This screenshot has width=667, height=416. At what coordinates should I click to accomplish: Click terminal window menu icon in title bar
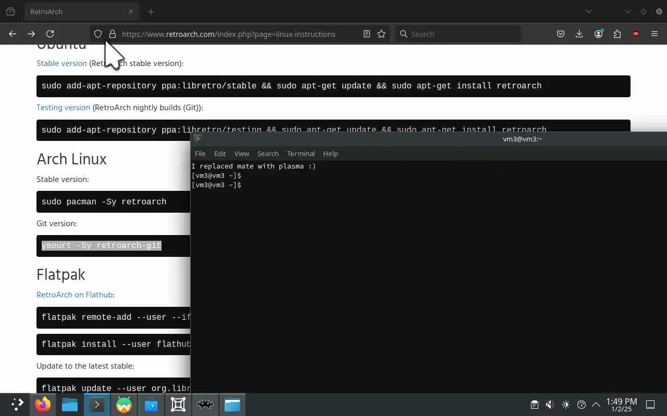[x=197, y=139]
